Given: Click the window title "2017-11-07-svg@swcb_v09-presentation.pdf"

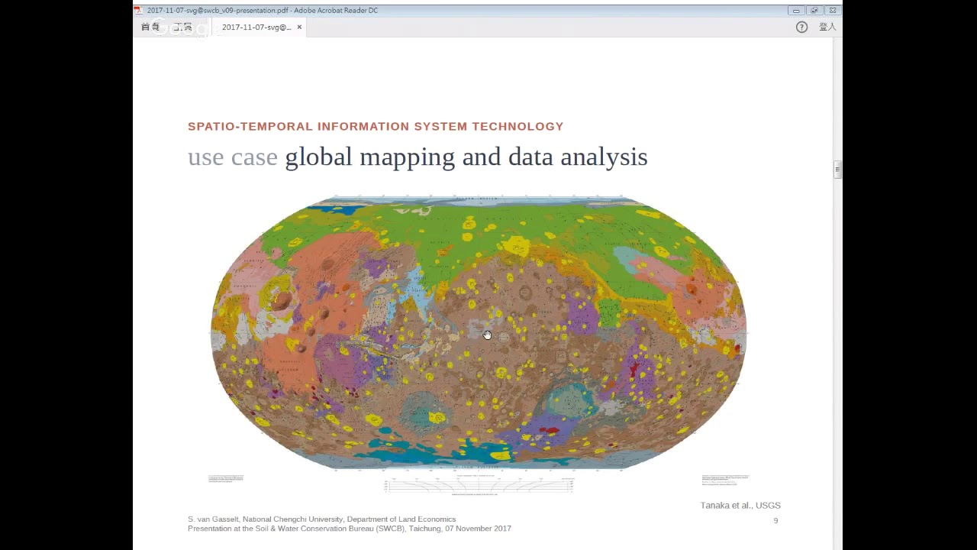Looking at the screenshot, I should click(x=218, y=10).
